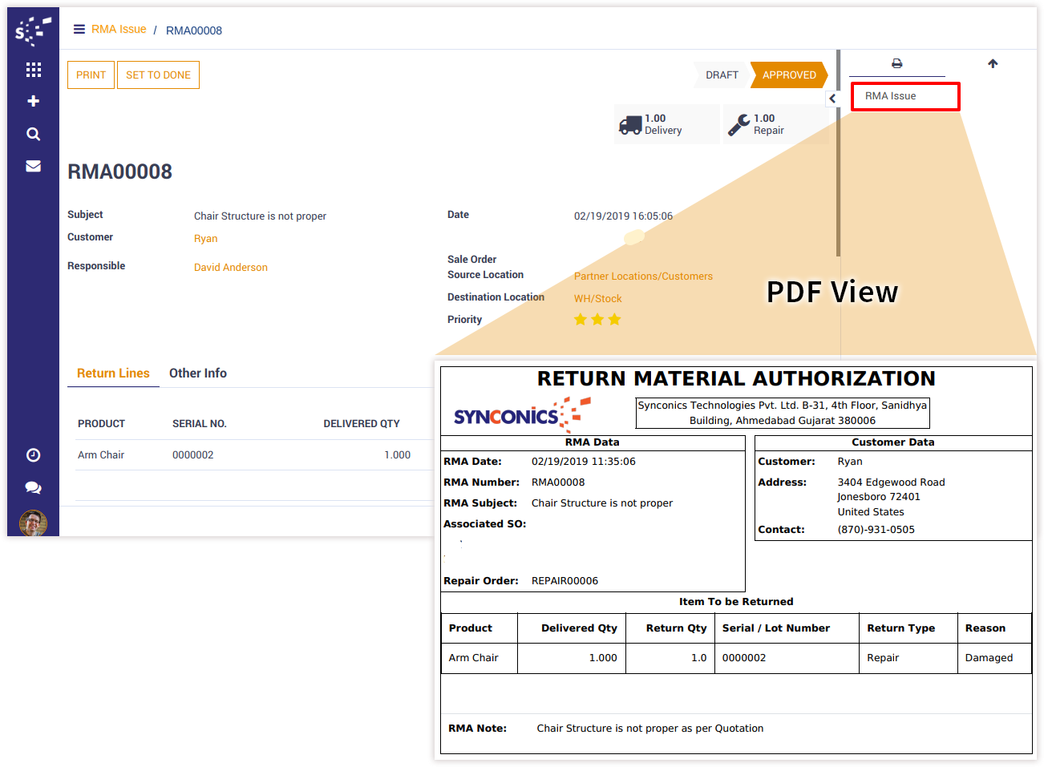Set priority by clicking third star
Screen dimensions: 1044x767
[x=615, y=320]
